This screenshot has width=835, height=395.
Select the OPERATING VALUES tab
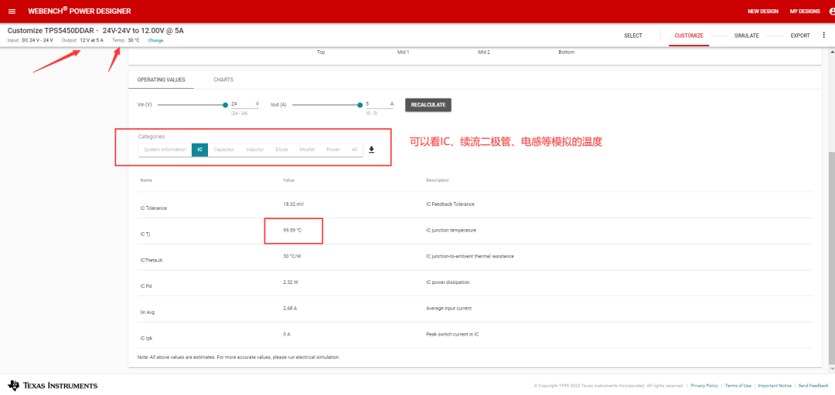point(162,79)
